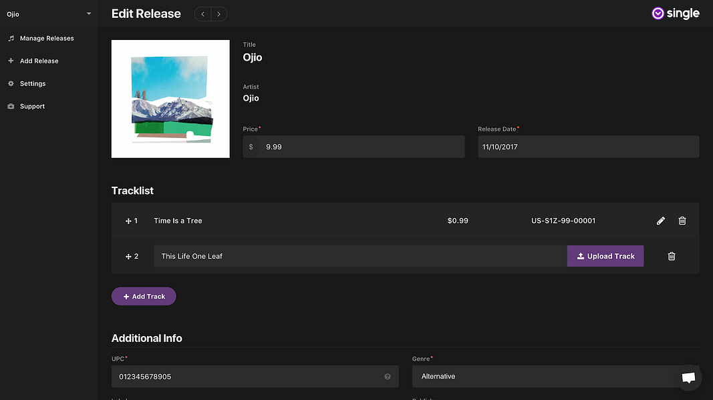Image resolution: width=713 pixels, height=400 pixels.
Task: Edit Time Is a Tree with pencil icon
Action: point(661,221)
